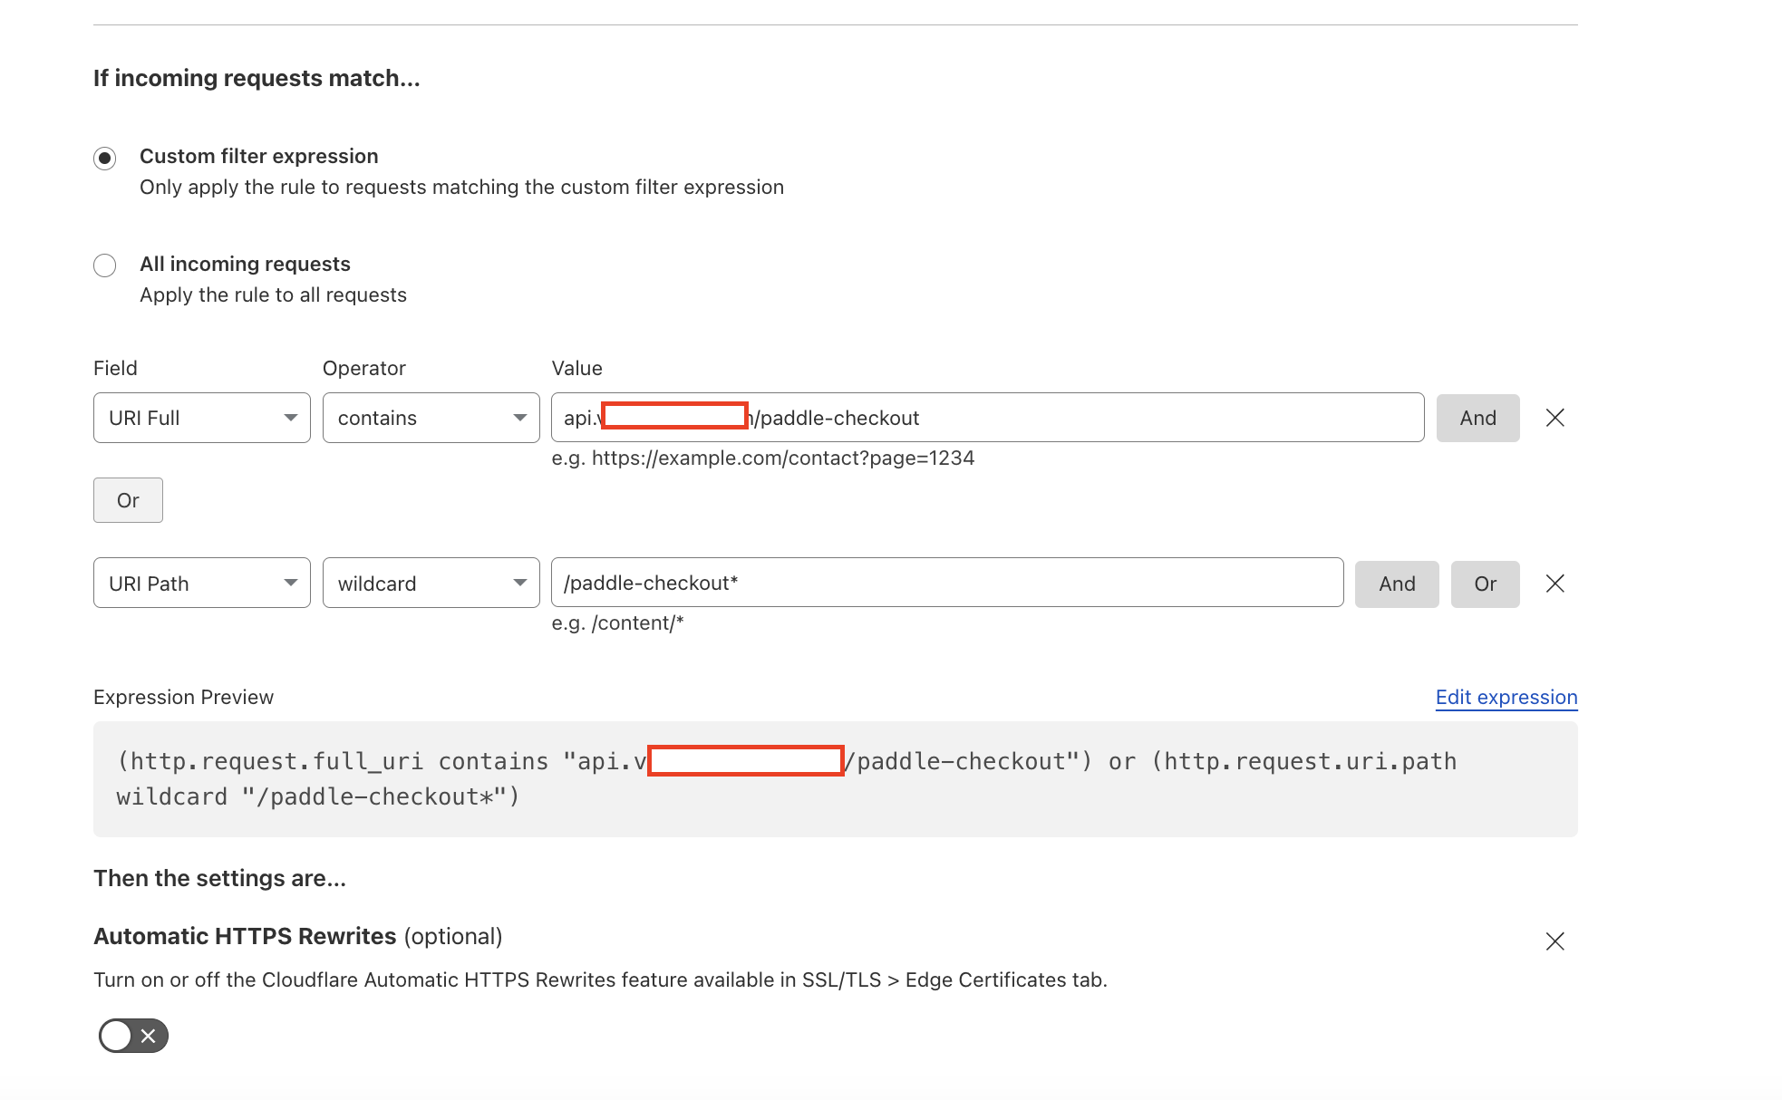Click the chevron on the wildcard operator selector
Viewport: 1782px width, 1100px height.
(519, 583)
